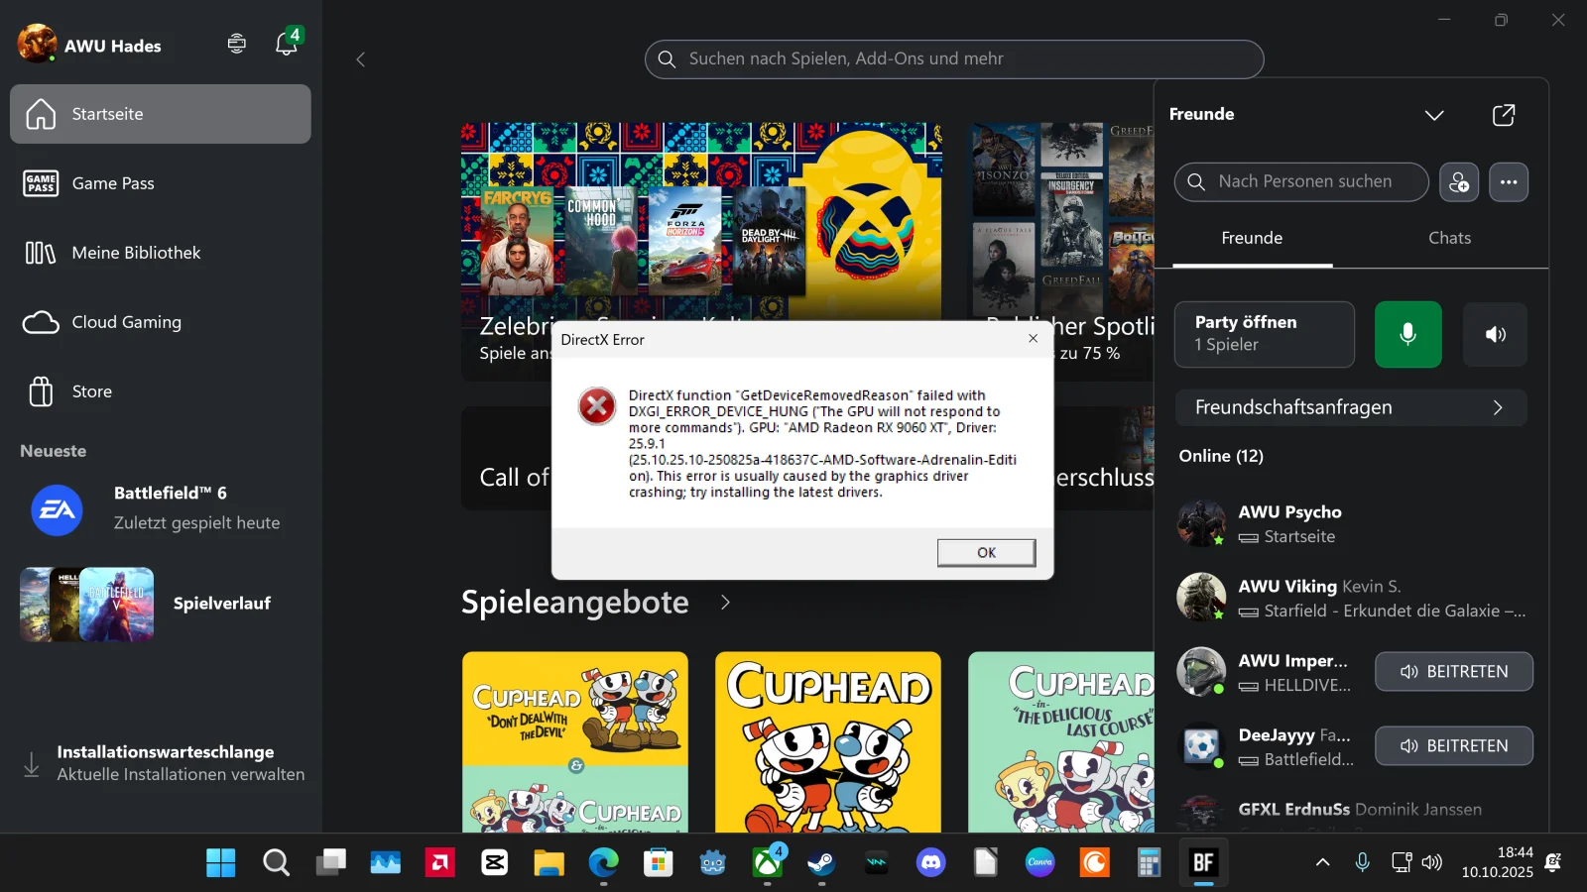Open Task View on taskbar
The height and width of the screenshot is (892, 1587).
pos(330,863)
